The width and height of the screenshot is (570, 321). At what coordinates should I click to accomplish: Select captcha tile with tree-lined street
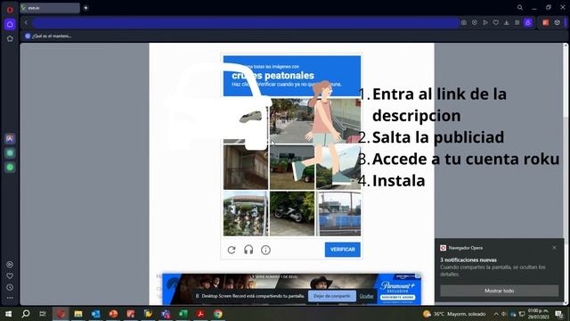(x=292, y=121)
